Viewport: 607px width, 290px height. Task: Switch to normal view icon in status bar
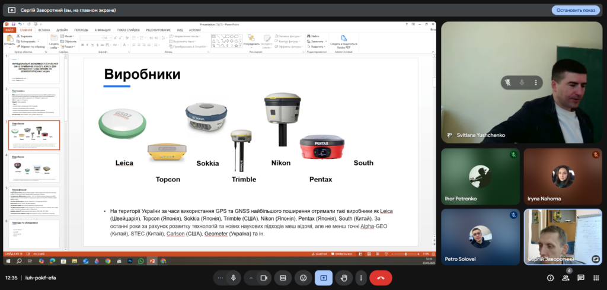pos(360,254)
